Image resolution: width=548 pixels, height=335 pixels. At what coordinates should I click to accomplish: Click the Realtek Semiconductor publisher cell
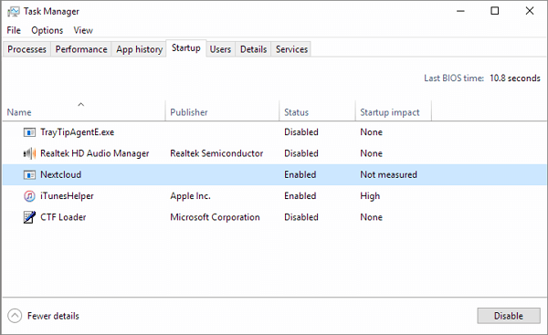216,153
